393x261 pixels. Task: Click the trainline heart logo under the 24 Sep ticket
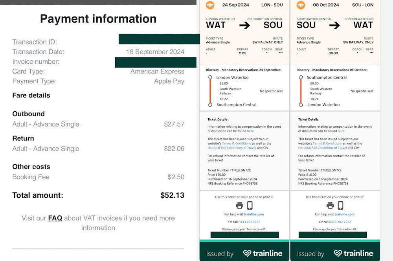coord(247,254)
